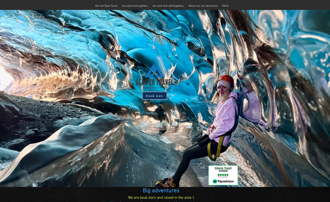Click the 'We are local' yellow text
The width and height of the screenshot is (330, 202).
click(161, 198)
